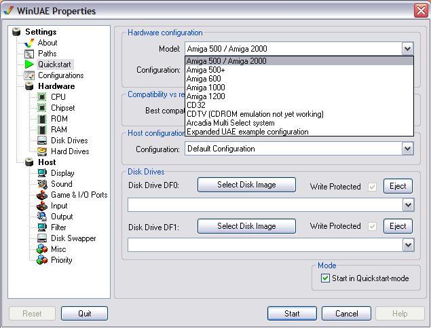Viewport: 431px width, 328px height.
Task: Select Amiga 500 / Amiga 2000 list option
Action: (x=299, y=61)
